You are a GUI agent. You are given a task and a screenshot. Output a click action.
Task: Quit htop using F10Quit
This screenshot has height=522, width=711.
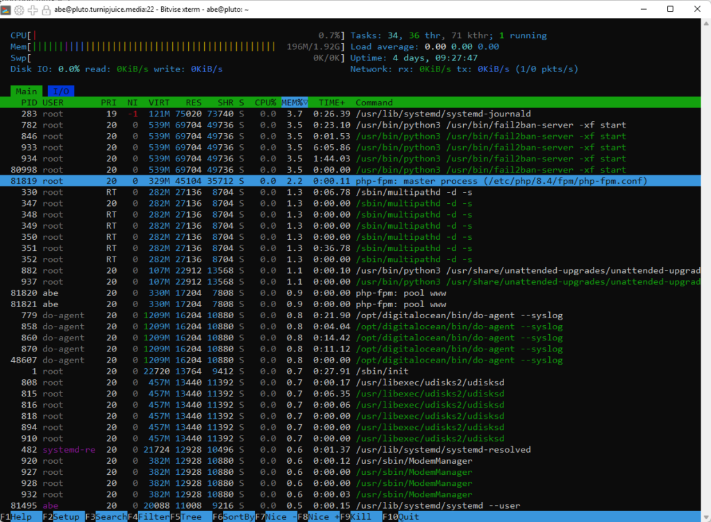pyautogui.click(x=403, y=516)
